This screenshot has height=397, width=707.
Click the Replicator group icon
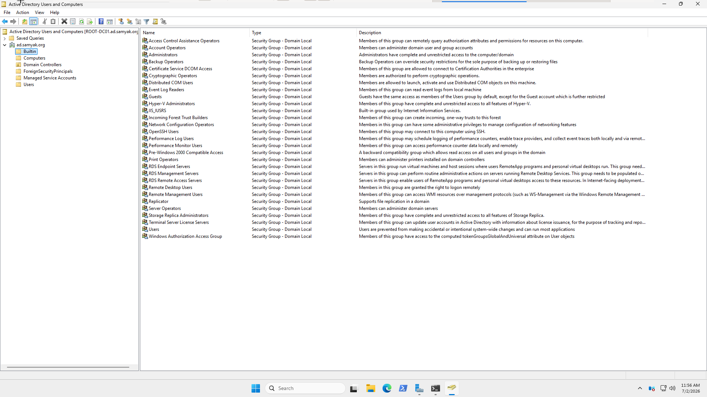click(145, 201)
